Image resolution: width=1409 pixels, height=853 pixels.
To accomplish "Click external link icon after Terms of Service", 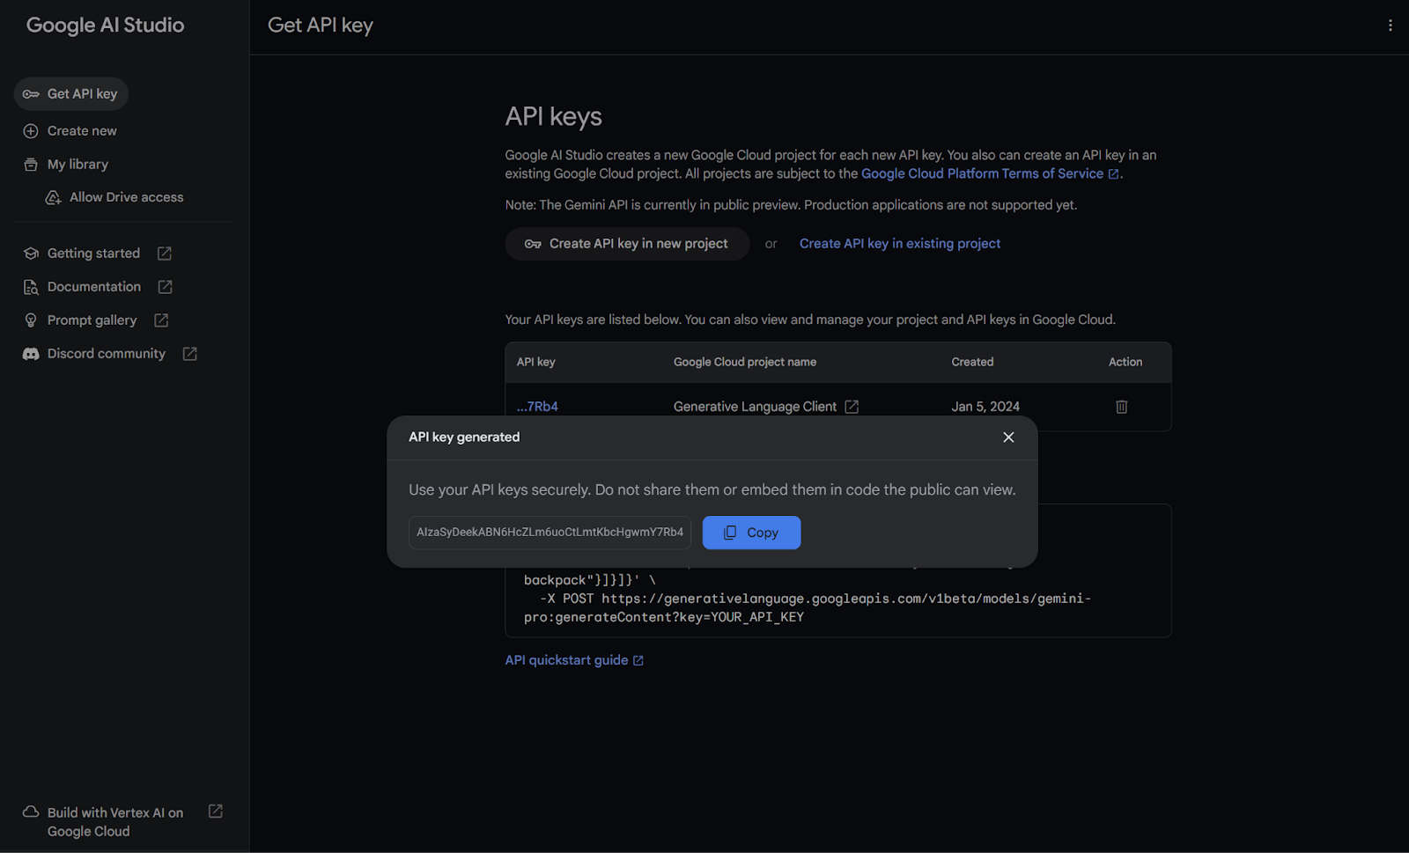I will (1114, 174).
